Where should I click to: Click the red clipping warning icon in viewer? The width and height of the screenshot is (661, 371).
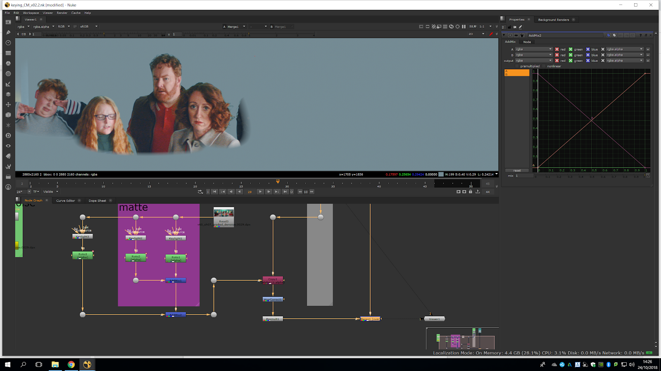click(491, 34)
